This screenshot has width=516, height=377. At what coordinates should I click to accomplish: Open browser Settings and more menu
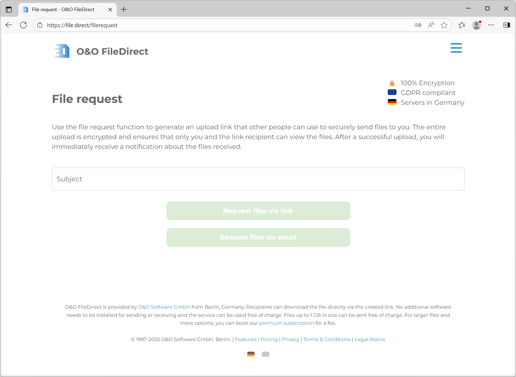pyautogui.click(x=491, y=25)
